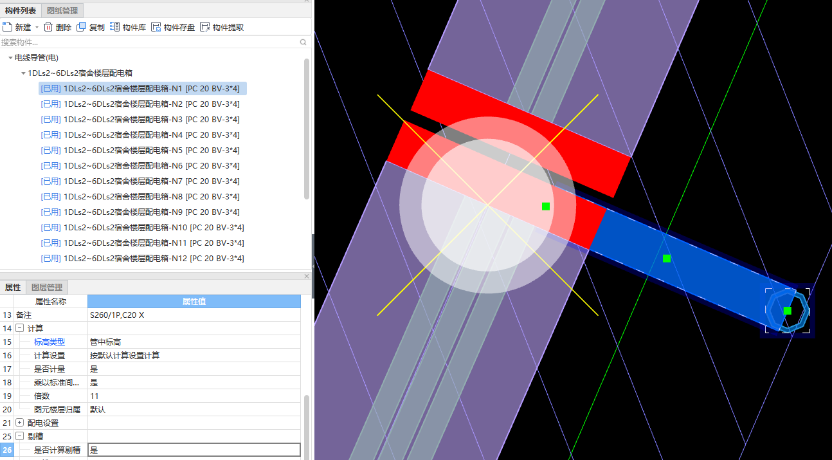Click the green grip at the blue circle endpoint
832x460 pixels.
tap(787, 311)
